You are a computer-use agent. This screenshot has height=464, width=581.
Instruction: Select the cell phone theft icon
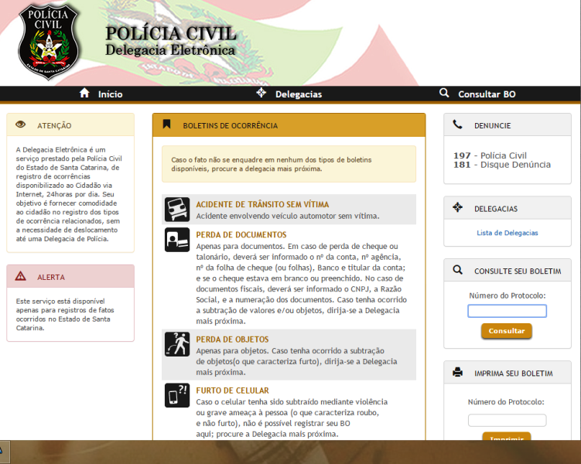pos(177,395)
